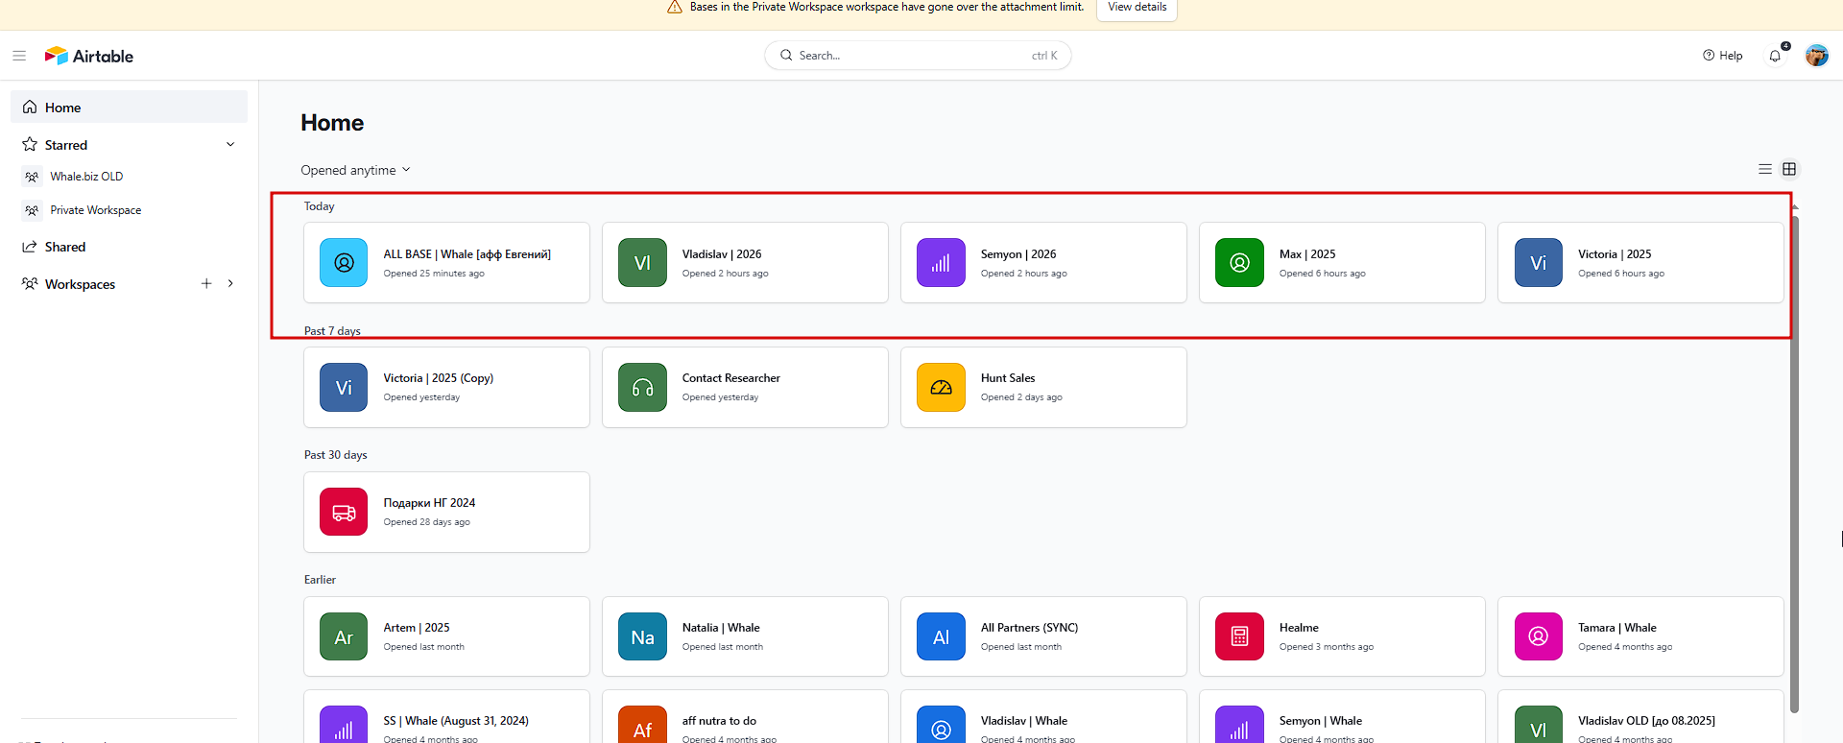This screenshot has height=743, width=1843.
Task: Open the Tamara | Whale base
Action: point(1640,636)
